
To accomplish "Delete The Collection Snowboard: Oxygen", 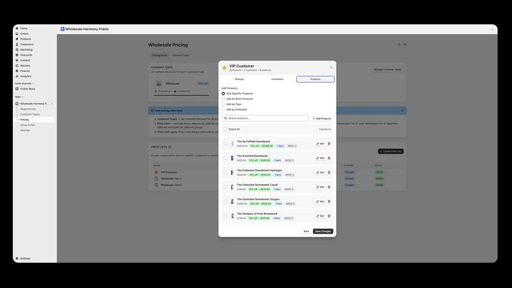I will pos(329,202).
